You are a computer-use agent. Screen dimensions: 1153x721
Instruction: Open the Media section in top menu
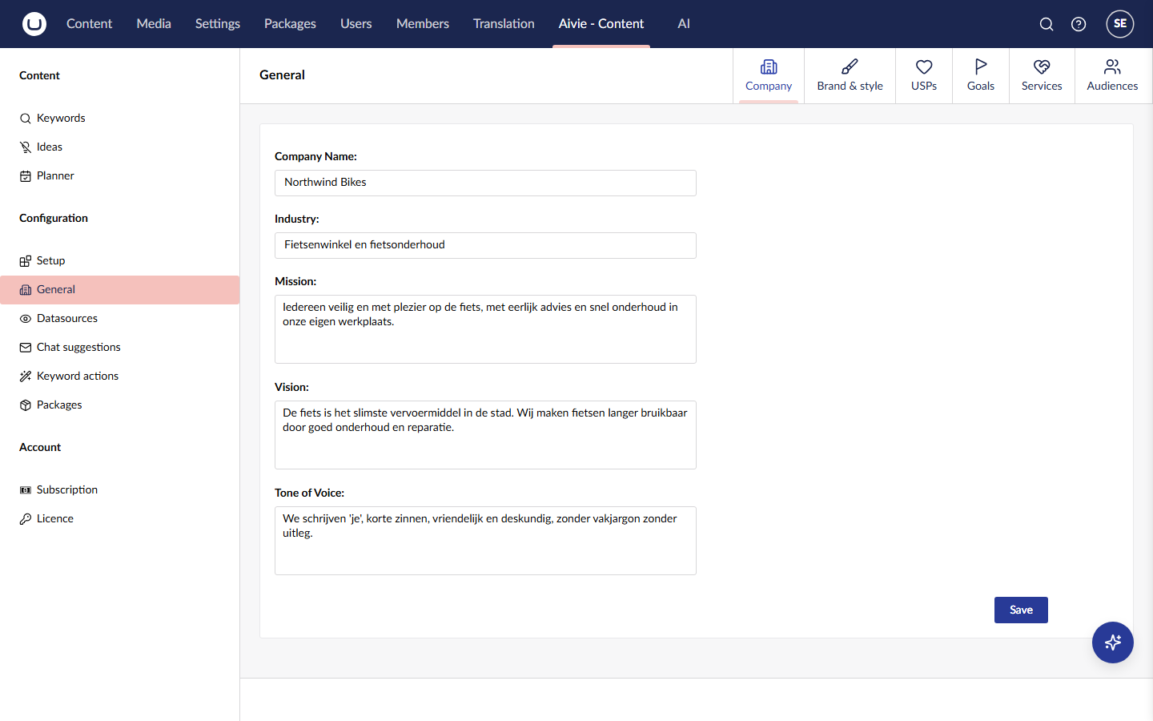[x=154, y=24]
